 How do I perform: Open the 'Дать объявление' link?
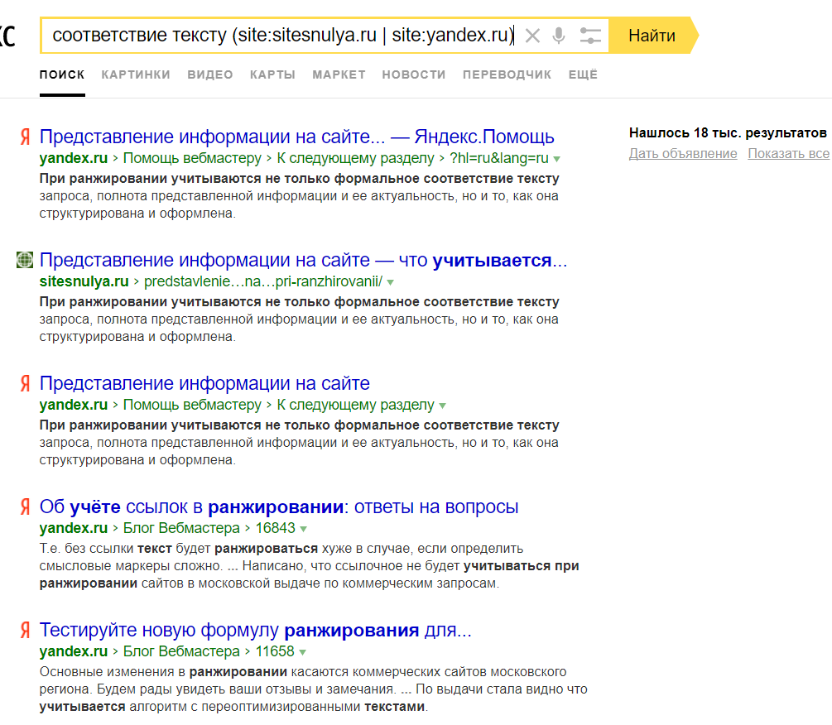pos(683,154)
